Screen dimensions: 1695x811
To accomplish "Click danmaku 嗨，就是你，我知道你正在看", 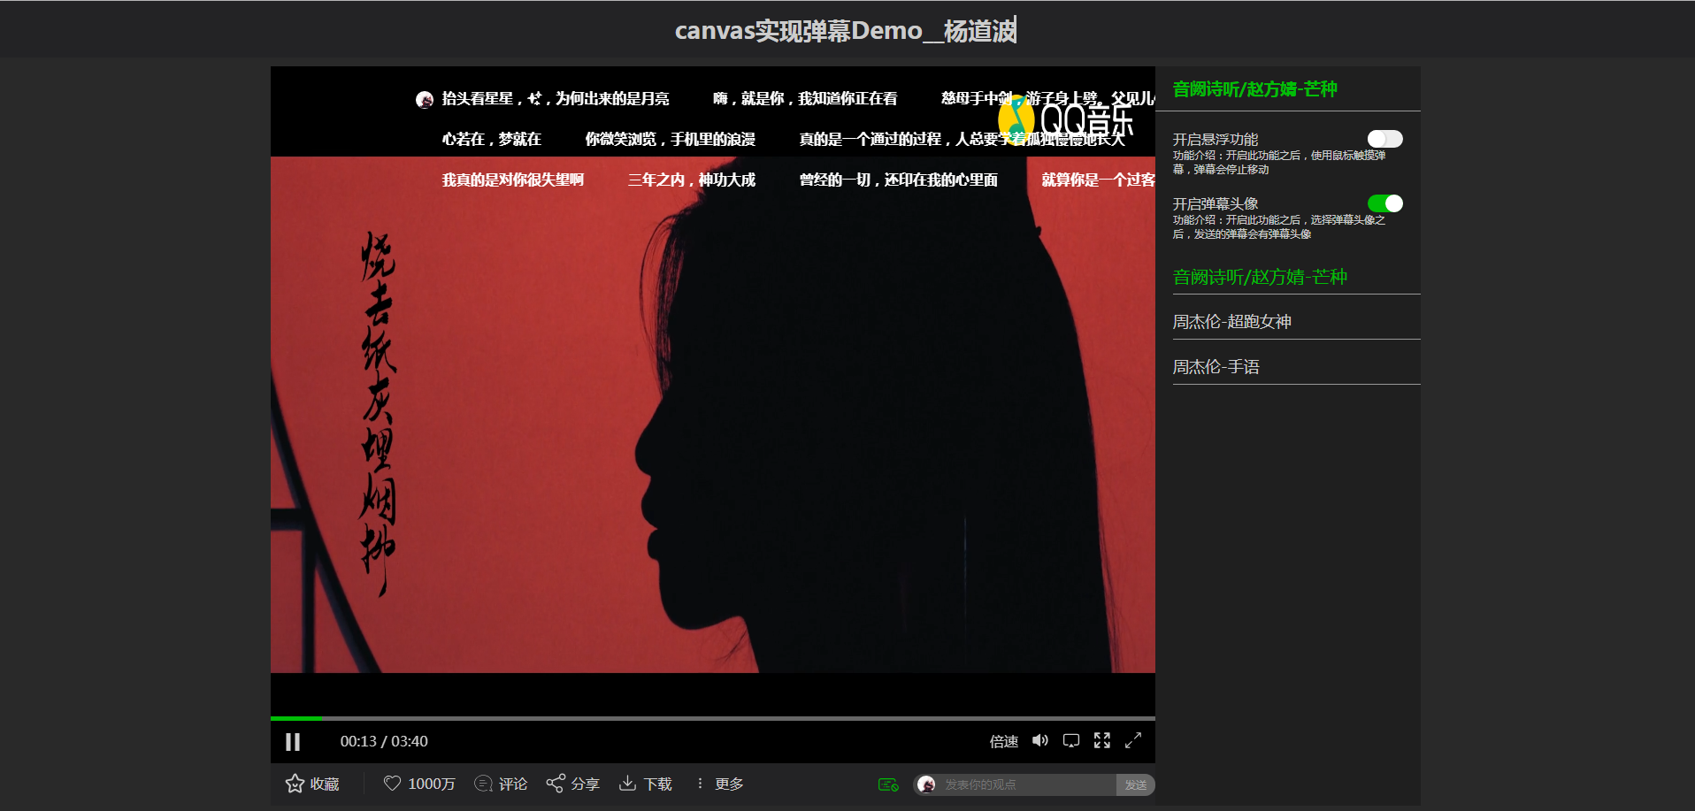I will tap(805, 98).
